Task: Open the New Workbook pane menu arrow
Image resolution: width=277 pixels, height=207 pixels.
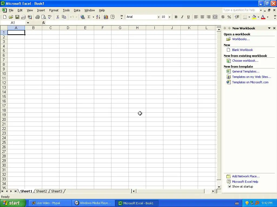Action: point(269,28)
